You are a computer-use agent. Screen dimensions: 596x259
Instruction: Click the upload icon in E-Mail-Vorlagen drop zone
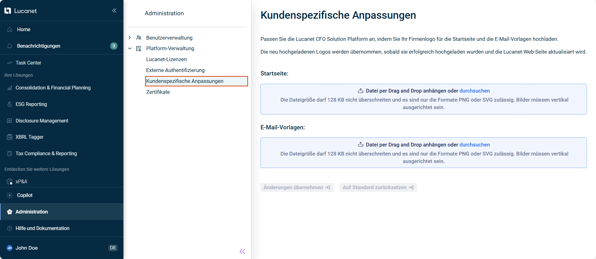point(360,144)
